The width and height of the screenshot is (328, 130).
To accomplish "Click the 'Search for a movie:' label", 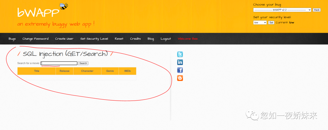I will pos(29,63).
